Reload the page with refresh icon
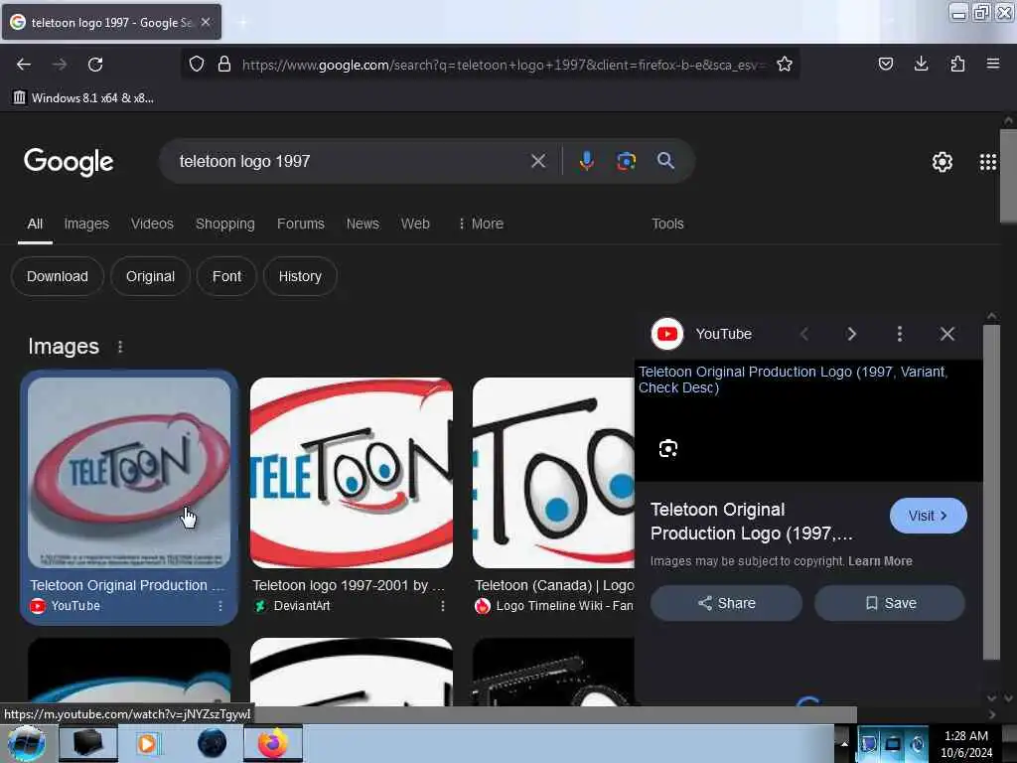This screenshot has width=1017, height=763. pos(95,65)
